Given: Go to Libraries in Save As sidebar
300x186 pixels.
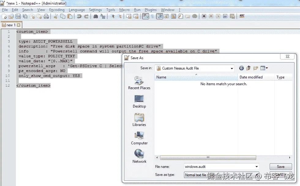Looking at the screenshot, I should (x=139, y=120).
